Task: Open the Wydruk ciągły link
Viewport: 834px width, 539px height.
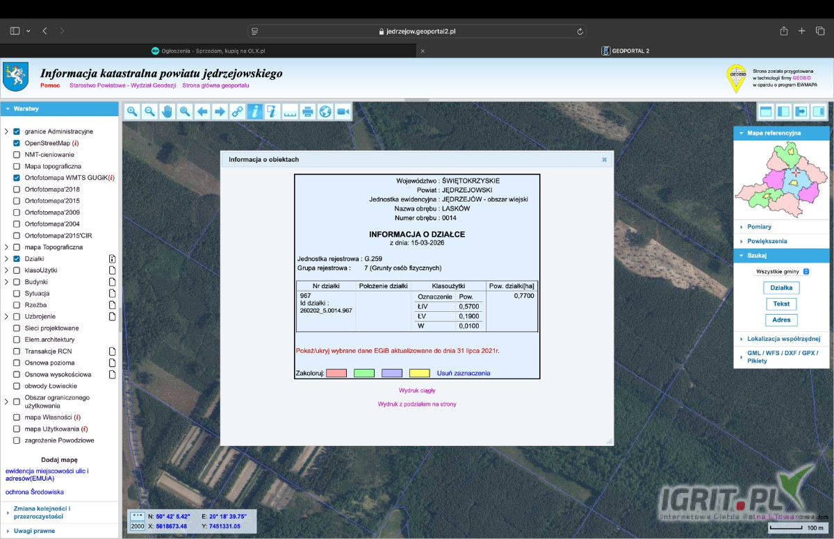Action: (x=417, y=390)
